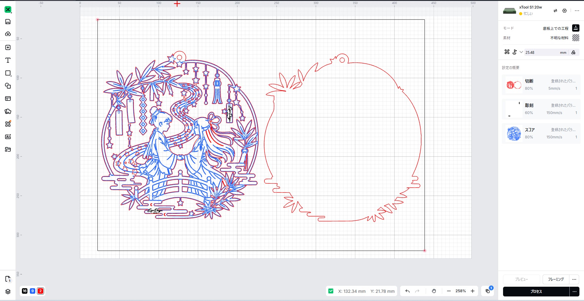Zoom out with the minus button
Image resolution: width=584 pixels, height=301 pixels.
pos(449,291)
